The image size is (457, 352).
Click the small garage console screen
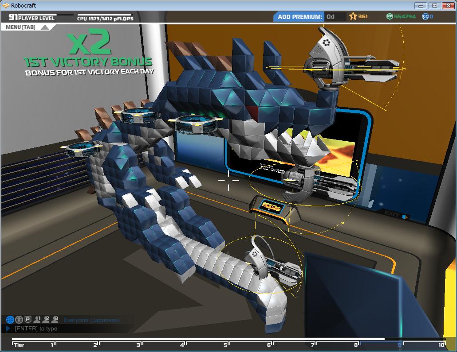pyautogui.click(x=272, y=206)
